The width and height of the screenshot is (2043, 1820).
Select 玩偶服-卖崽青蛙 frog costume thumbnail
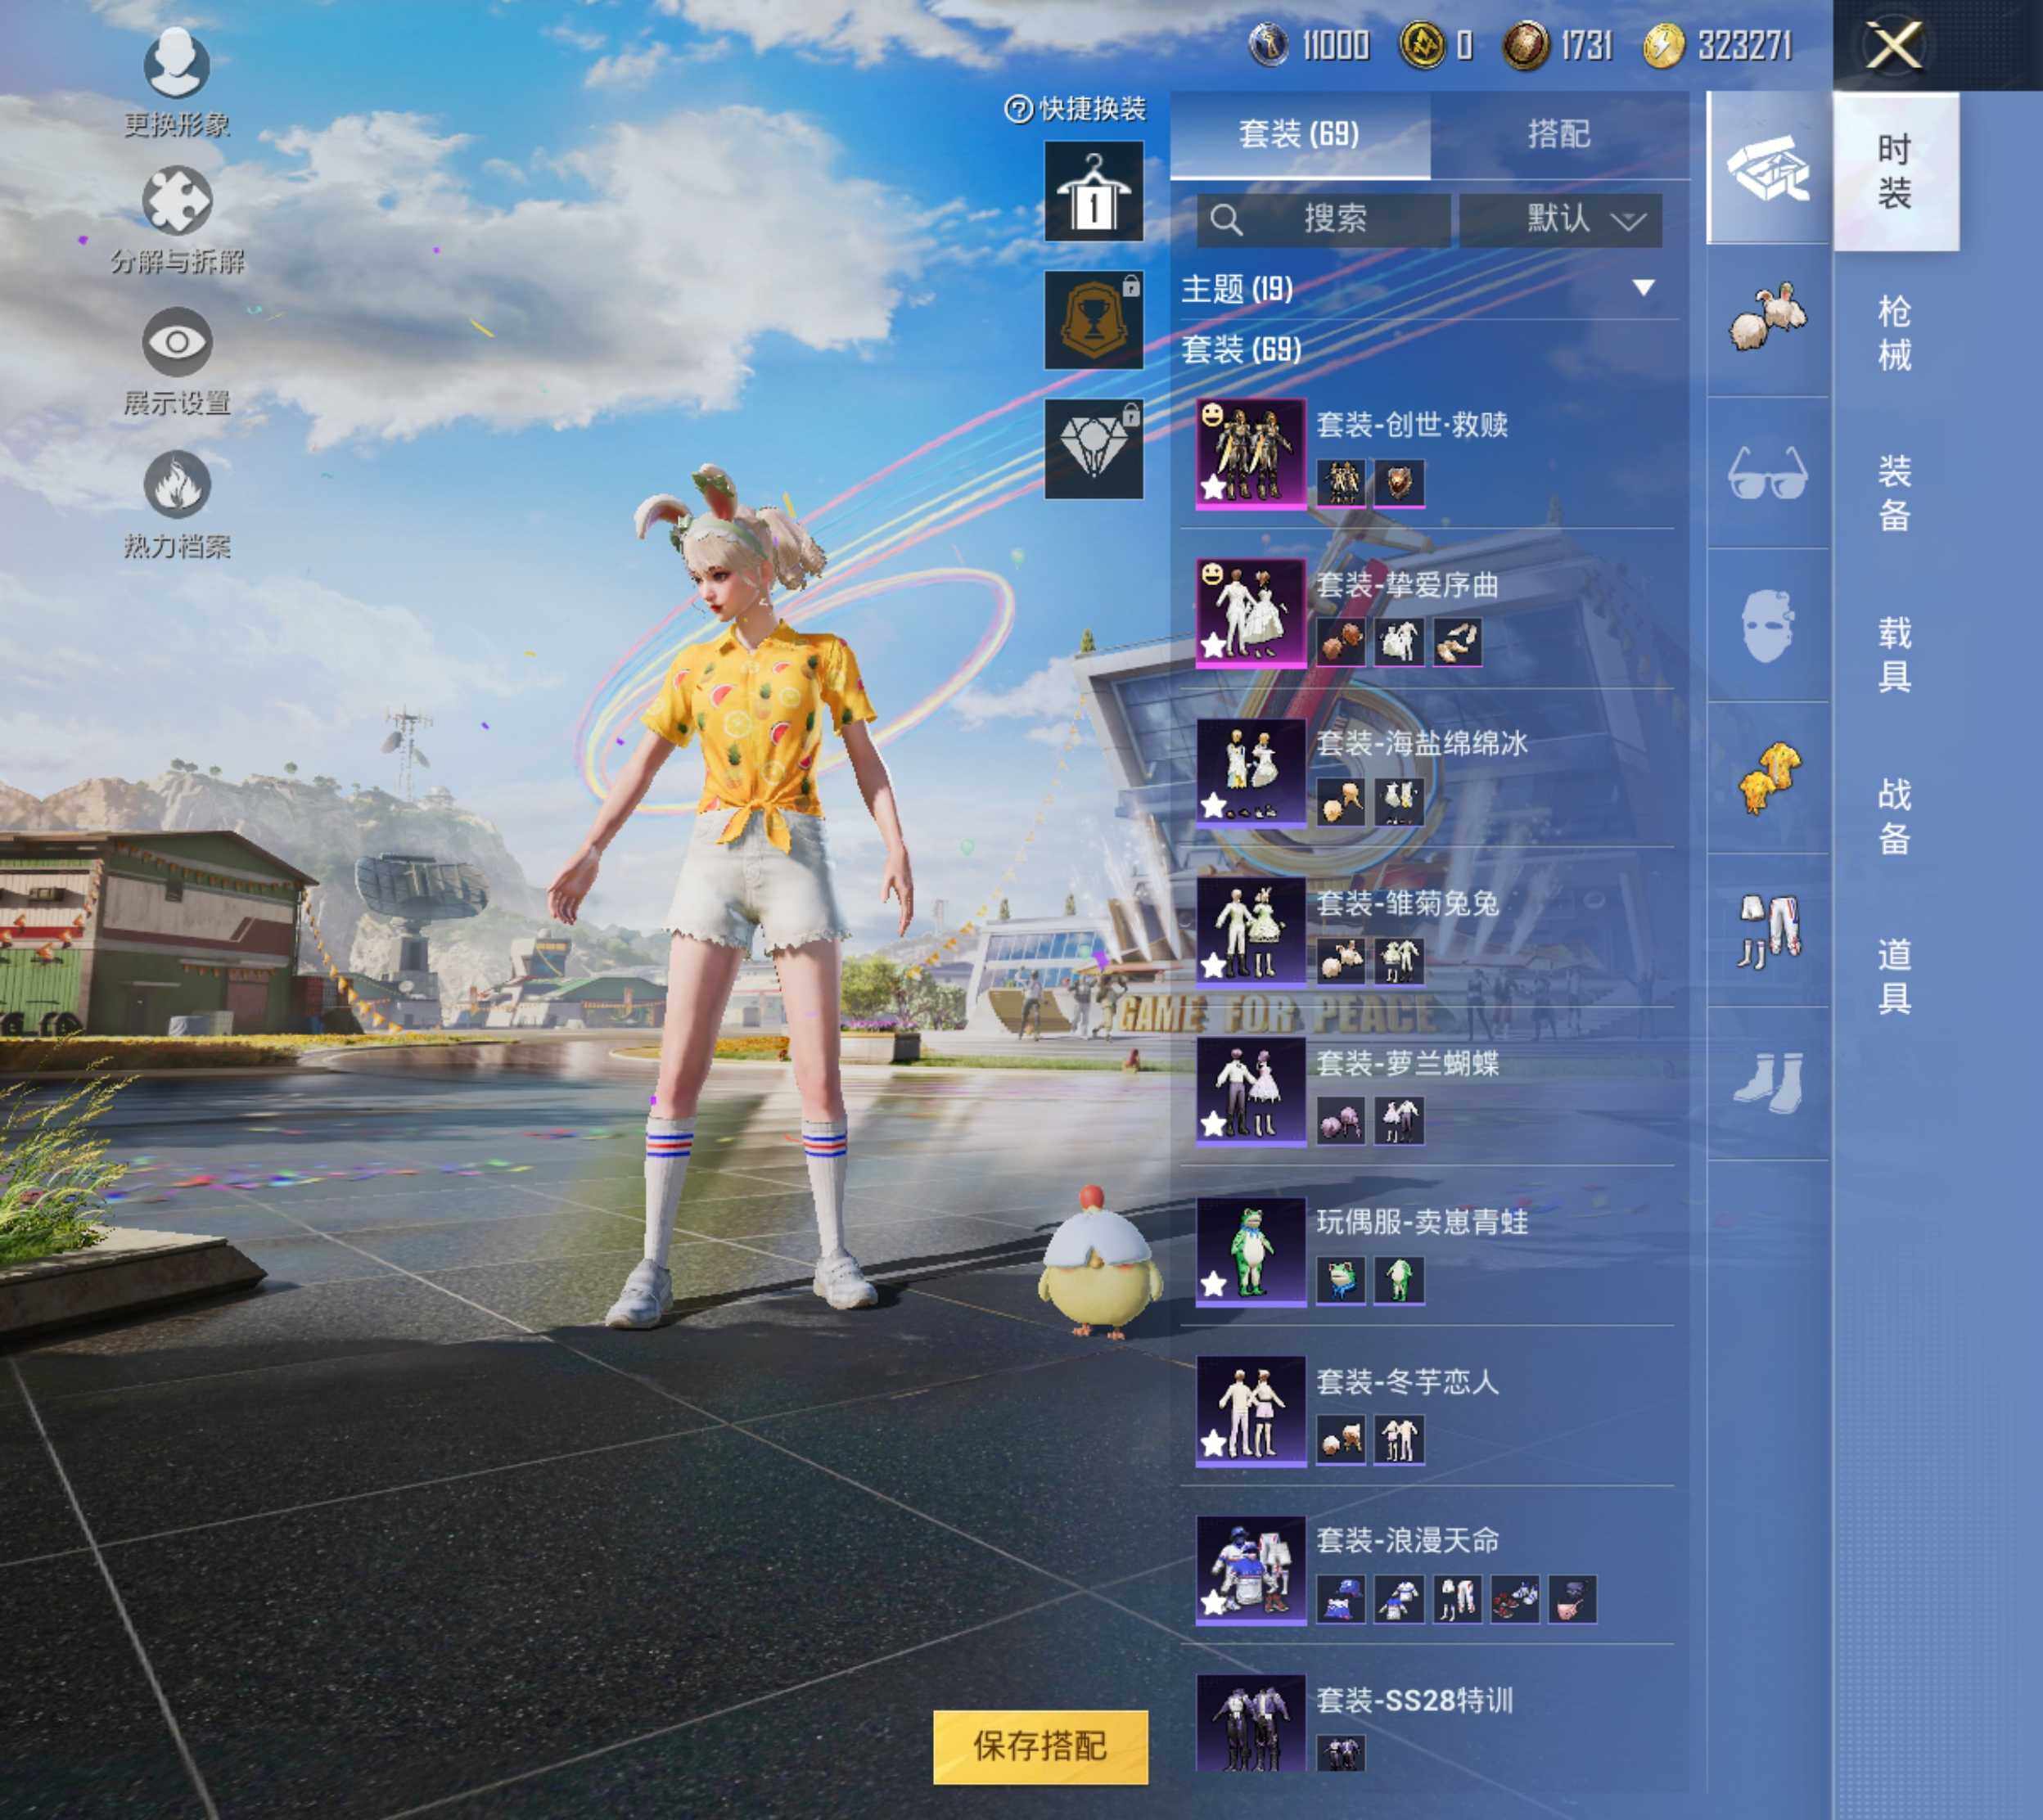(1251, 1251)
